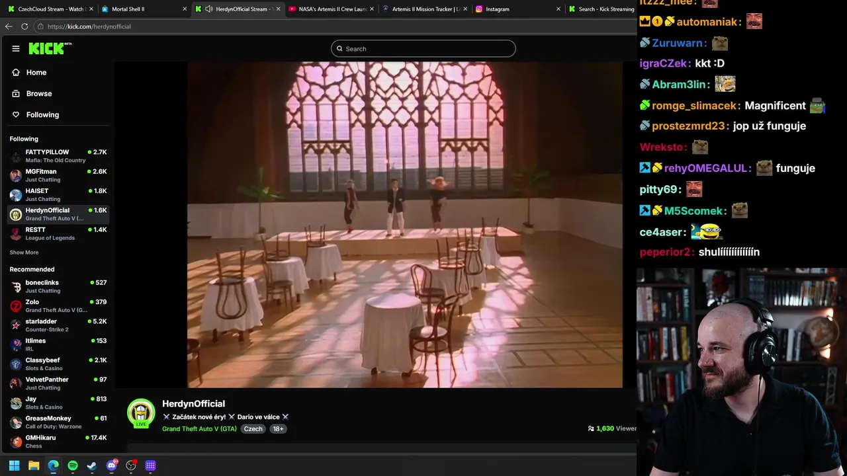Open Zolo recommended channel

tap(58, 305)
